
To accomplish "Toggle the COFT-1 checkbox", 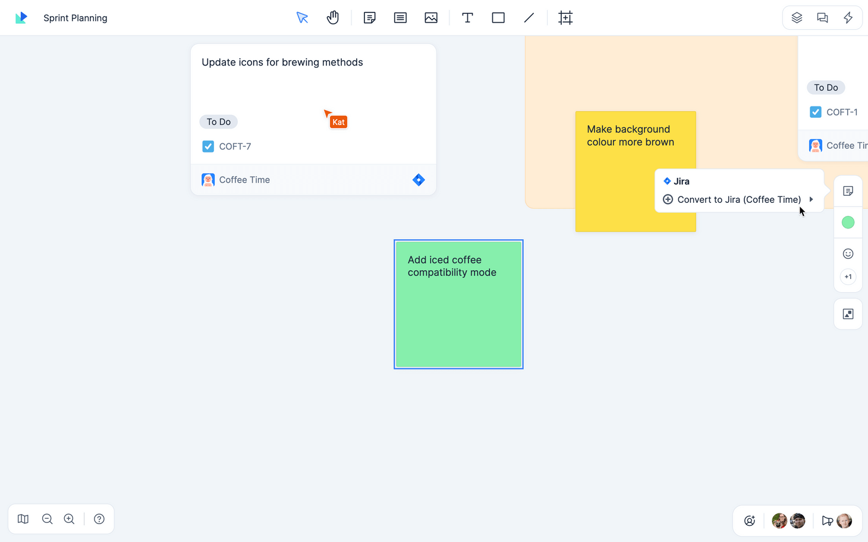I will coord(816,112).
